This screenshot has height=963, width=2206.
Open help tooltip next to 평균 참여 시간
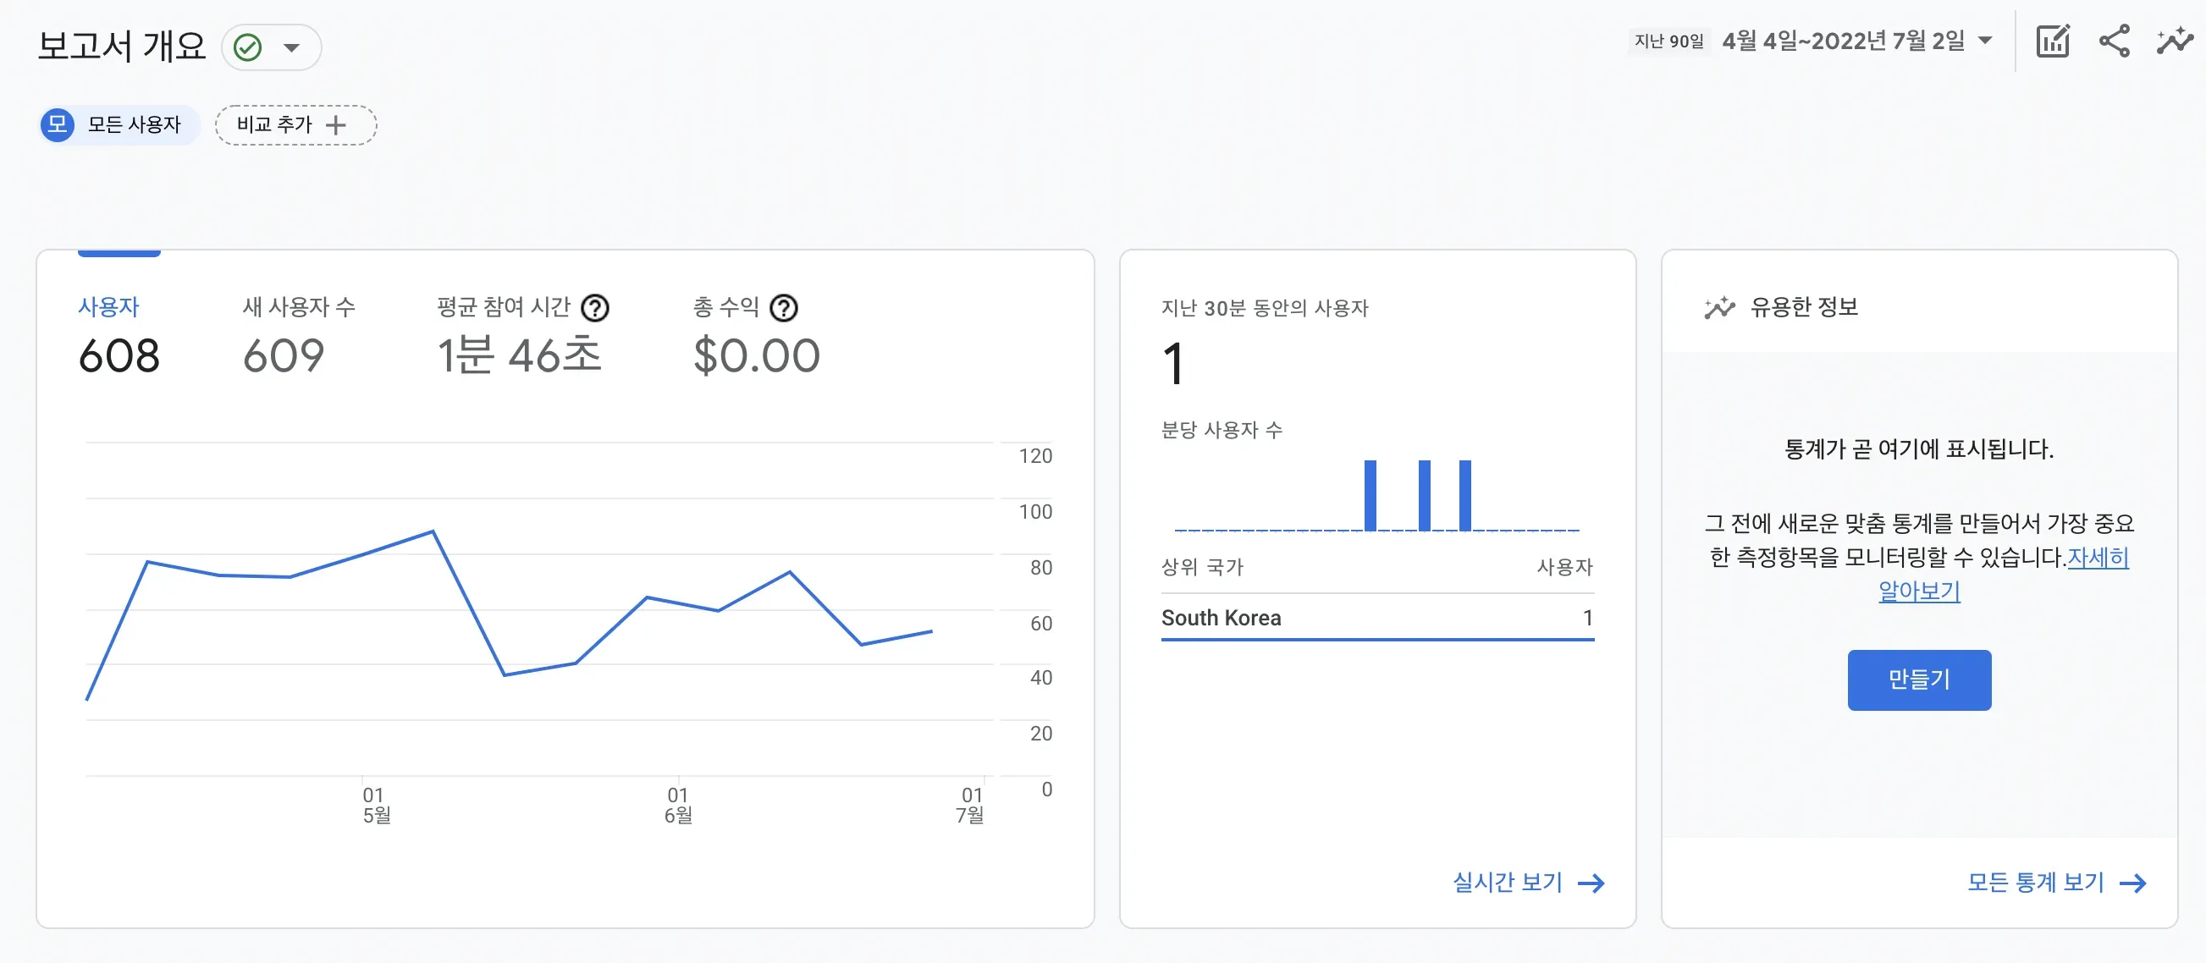click(597, 308)
